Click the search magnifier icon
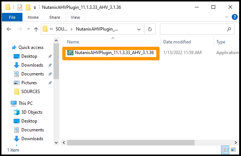Screen dimensions: 241x156 pos(229,29)
